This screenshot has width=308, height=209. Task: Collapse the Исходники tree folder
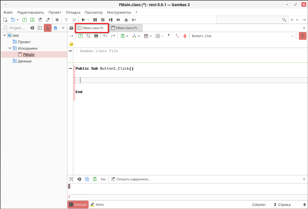[x=10, y=48]
